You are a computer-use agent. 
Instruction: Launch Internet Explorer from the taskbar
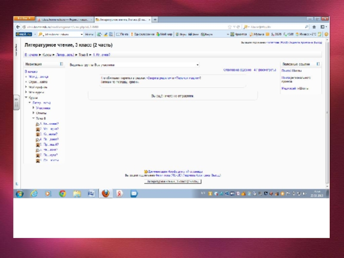(x=34, y=194)
